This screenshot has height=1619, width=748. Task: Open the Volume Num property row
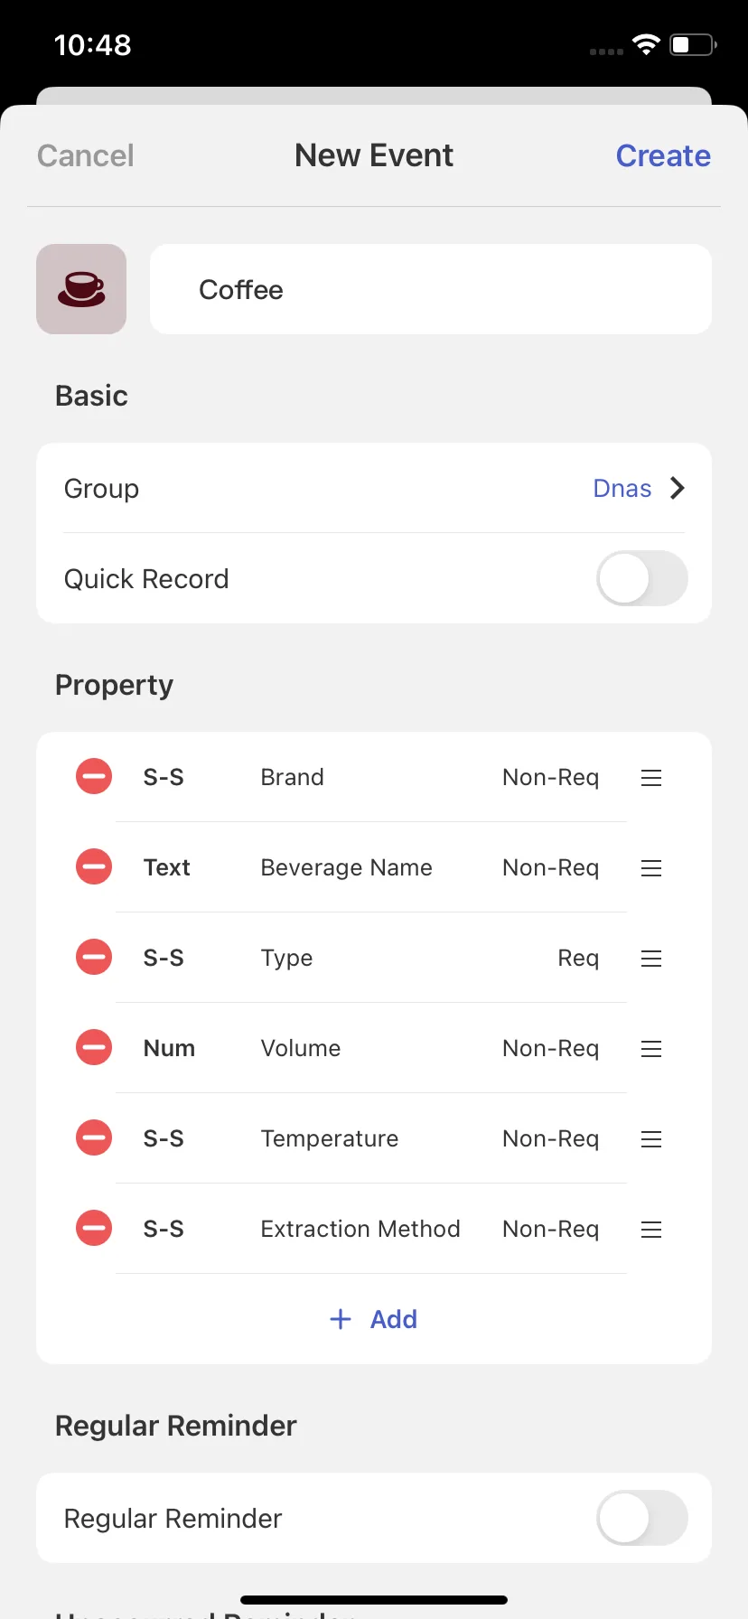[371, 1048]
